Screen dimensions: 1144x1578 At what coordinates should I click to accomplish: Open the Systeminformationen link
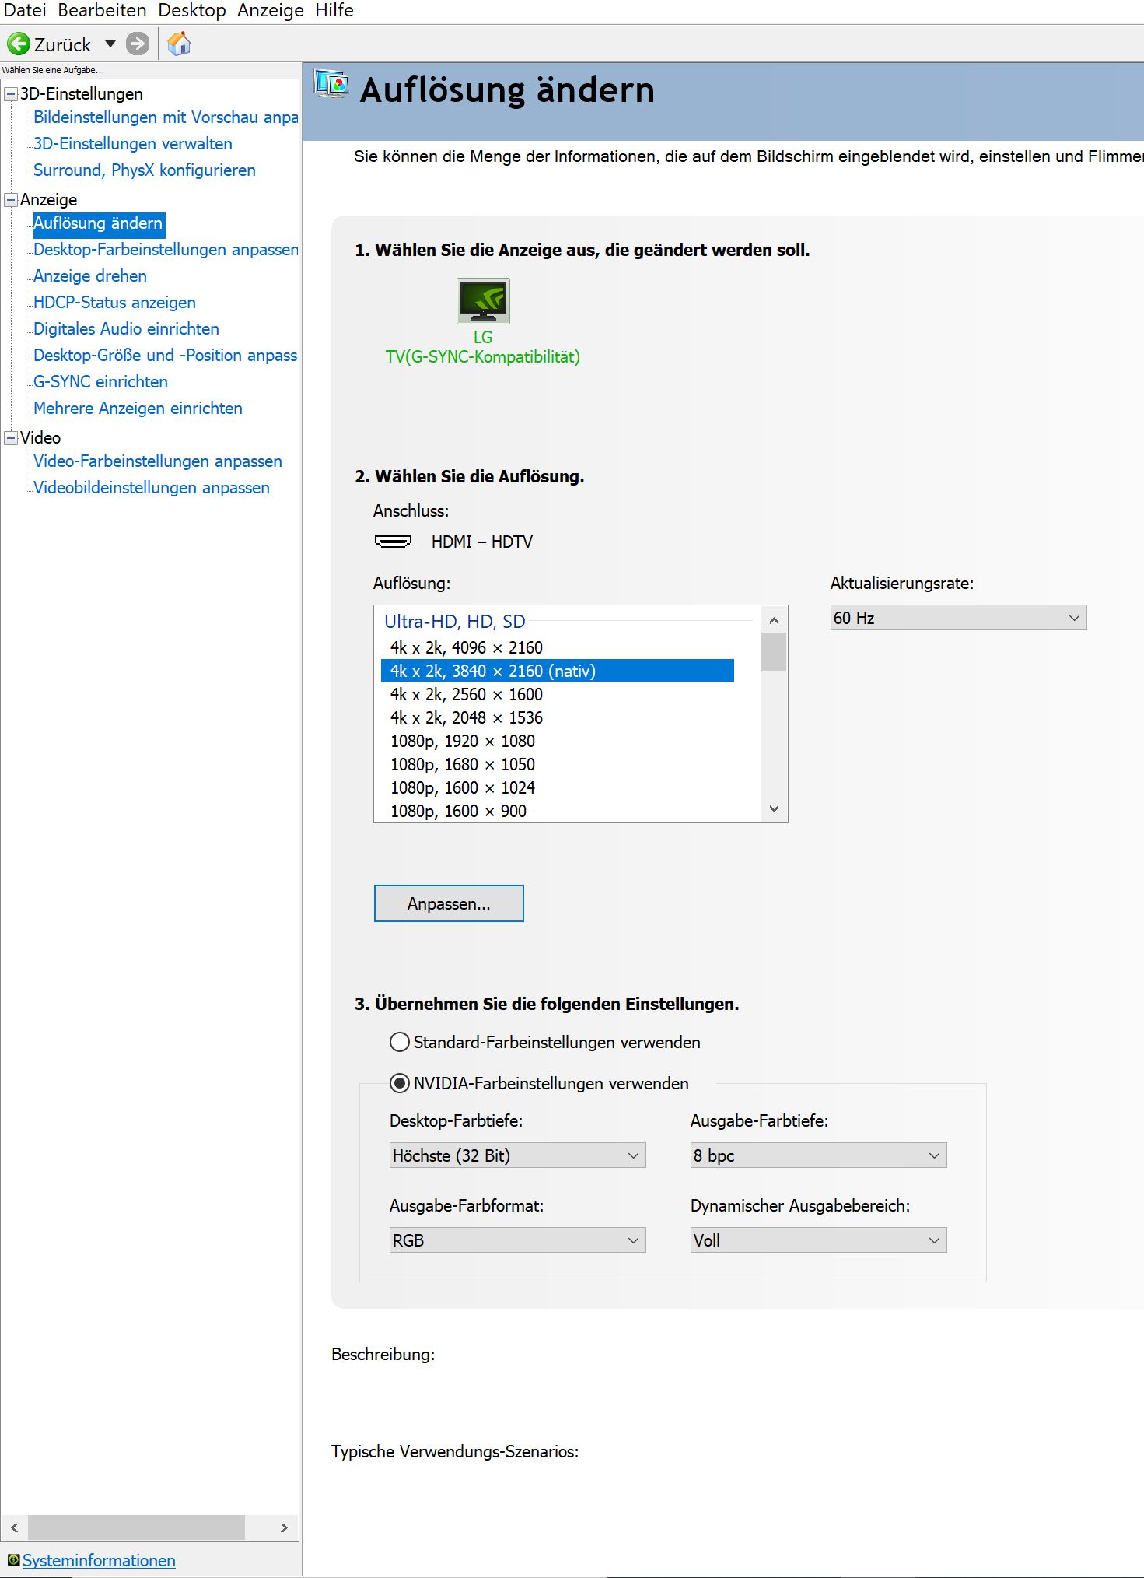[99, 1560]
